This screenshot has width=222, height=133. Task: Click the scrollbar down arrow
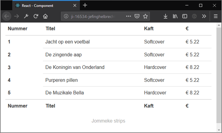(219, 130)
